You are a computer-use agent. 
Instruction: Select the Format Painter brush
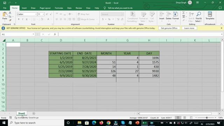[10, 20]
